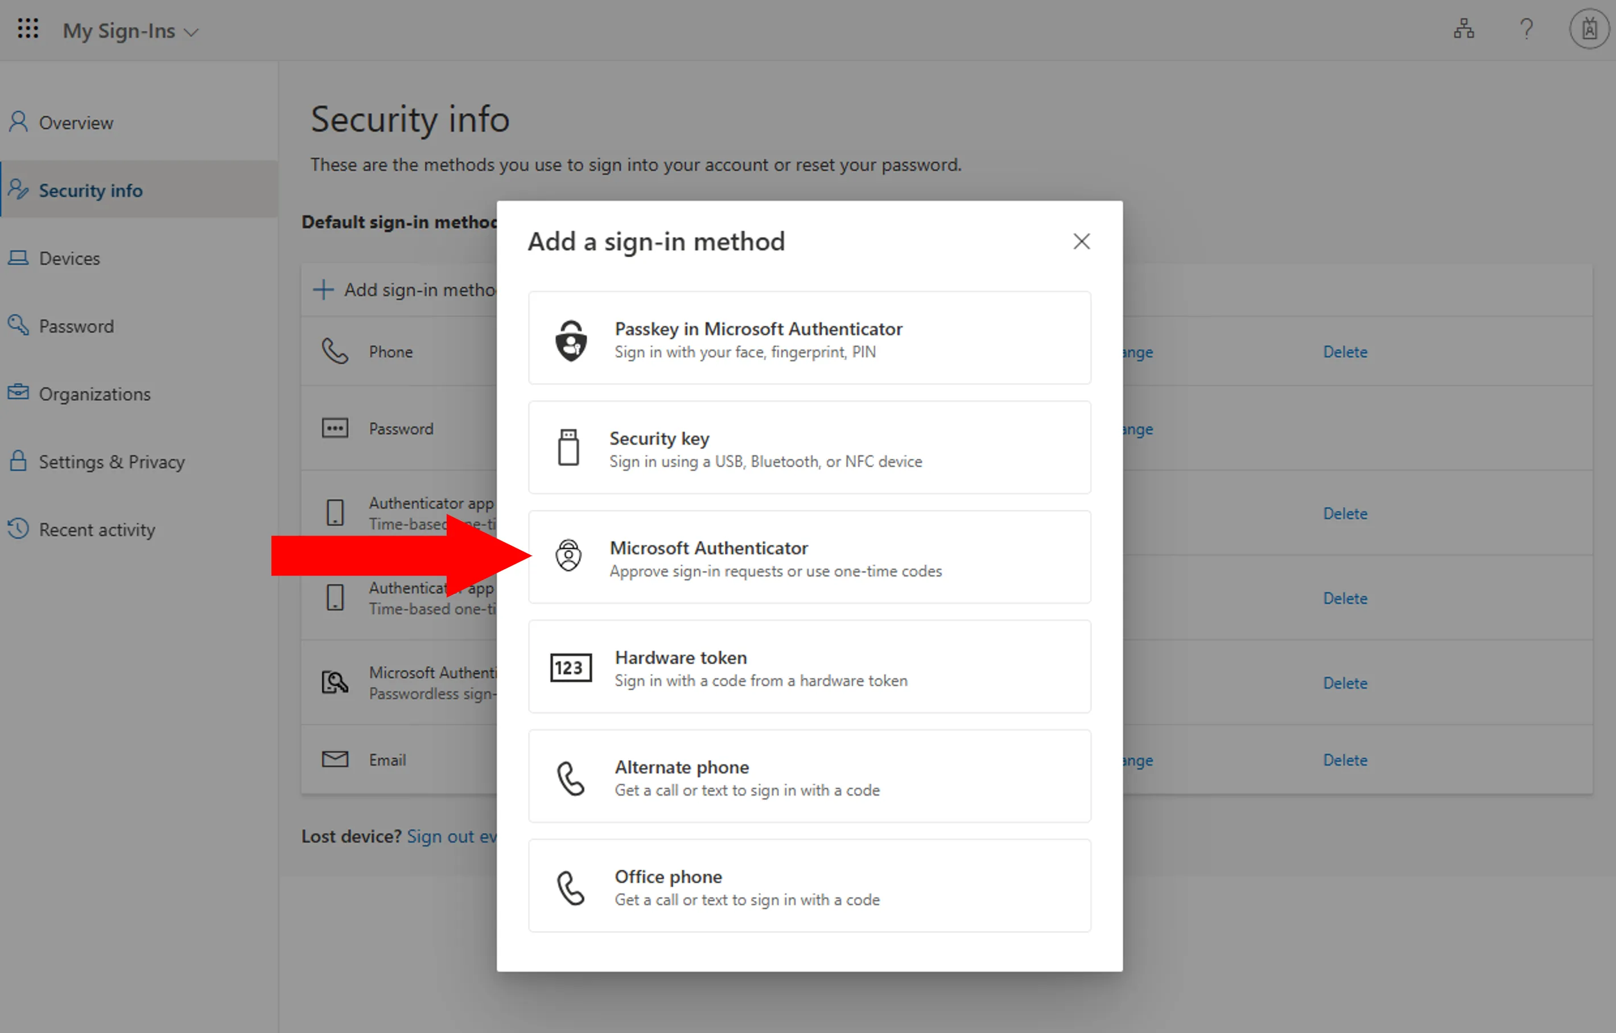Go to Overview in the sidebar
The image size is (1616, 1033).
[x=75, y=123]
